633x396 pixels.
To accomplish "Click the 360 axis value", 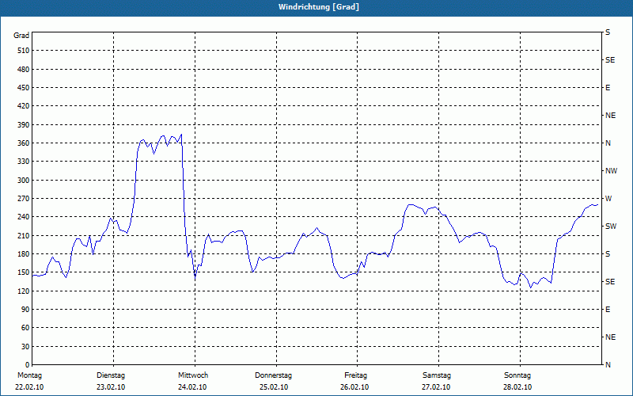I will point(24,143).
